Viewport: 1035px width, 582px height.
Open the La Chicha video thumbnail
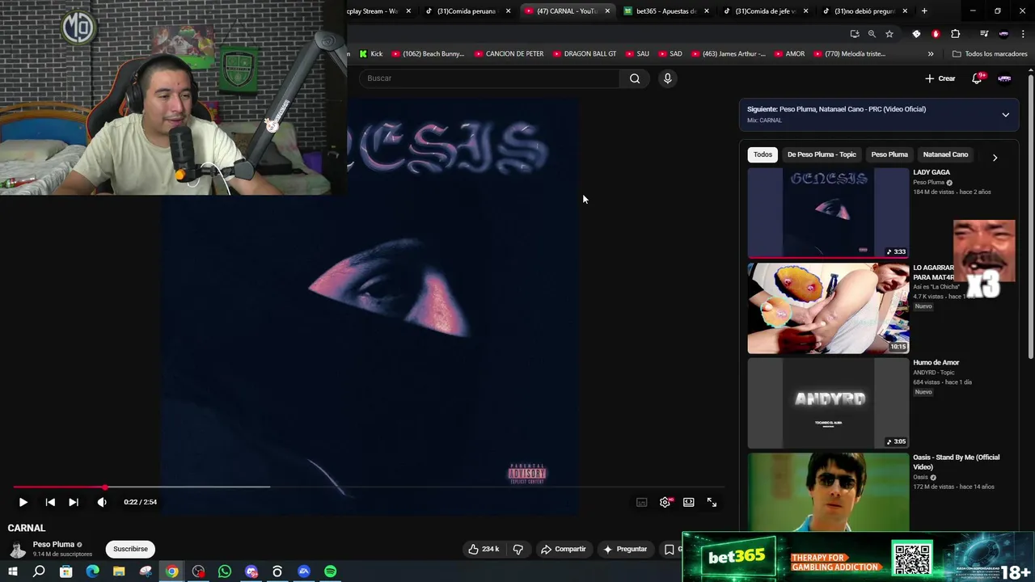[x=828, y=308]
